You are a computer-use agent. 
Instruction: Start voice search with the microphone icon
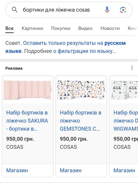[x=107, y=10]
